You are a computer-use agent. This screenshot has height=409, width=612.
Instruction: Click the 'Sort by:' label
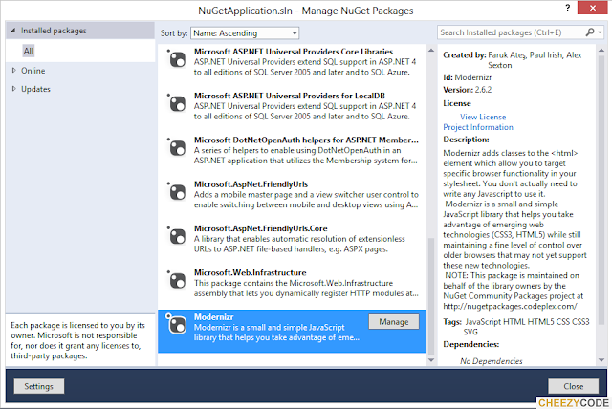(174, 33)
